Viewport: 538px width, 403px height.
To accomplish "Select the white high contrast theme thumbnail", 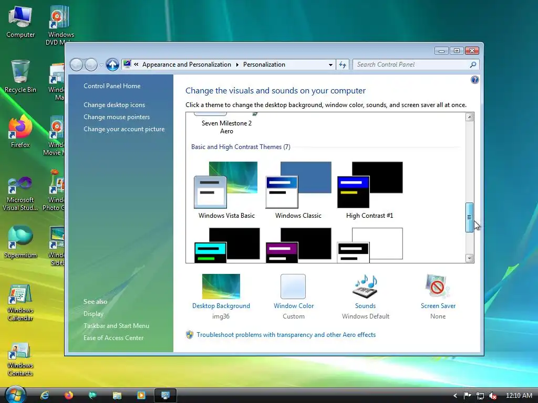I will tap(369, 245).
